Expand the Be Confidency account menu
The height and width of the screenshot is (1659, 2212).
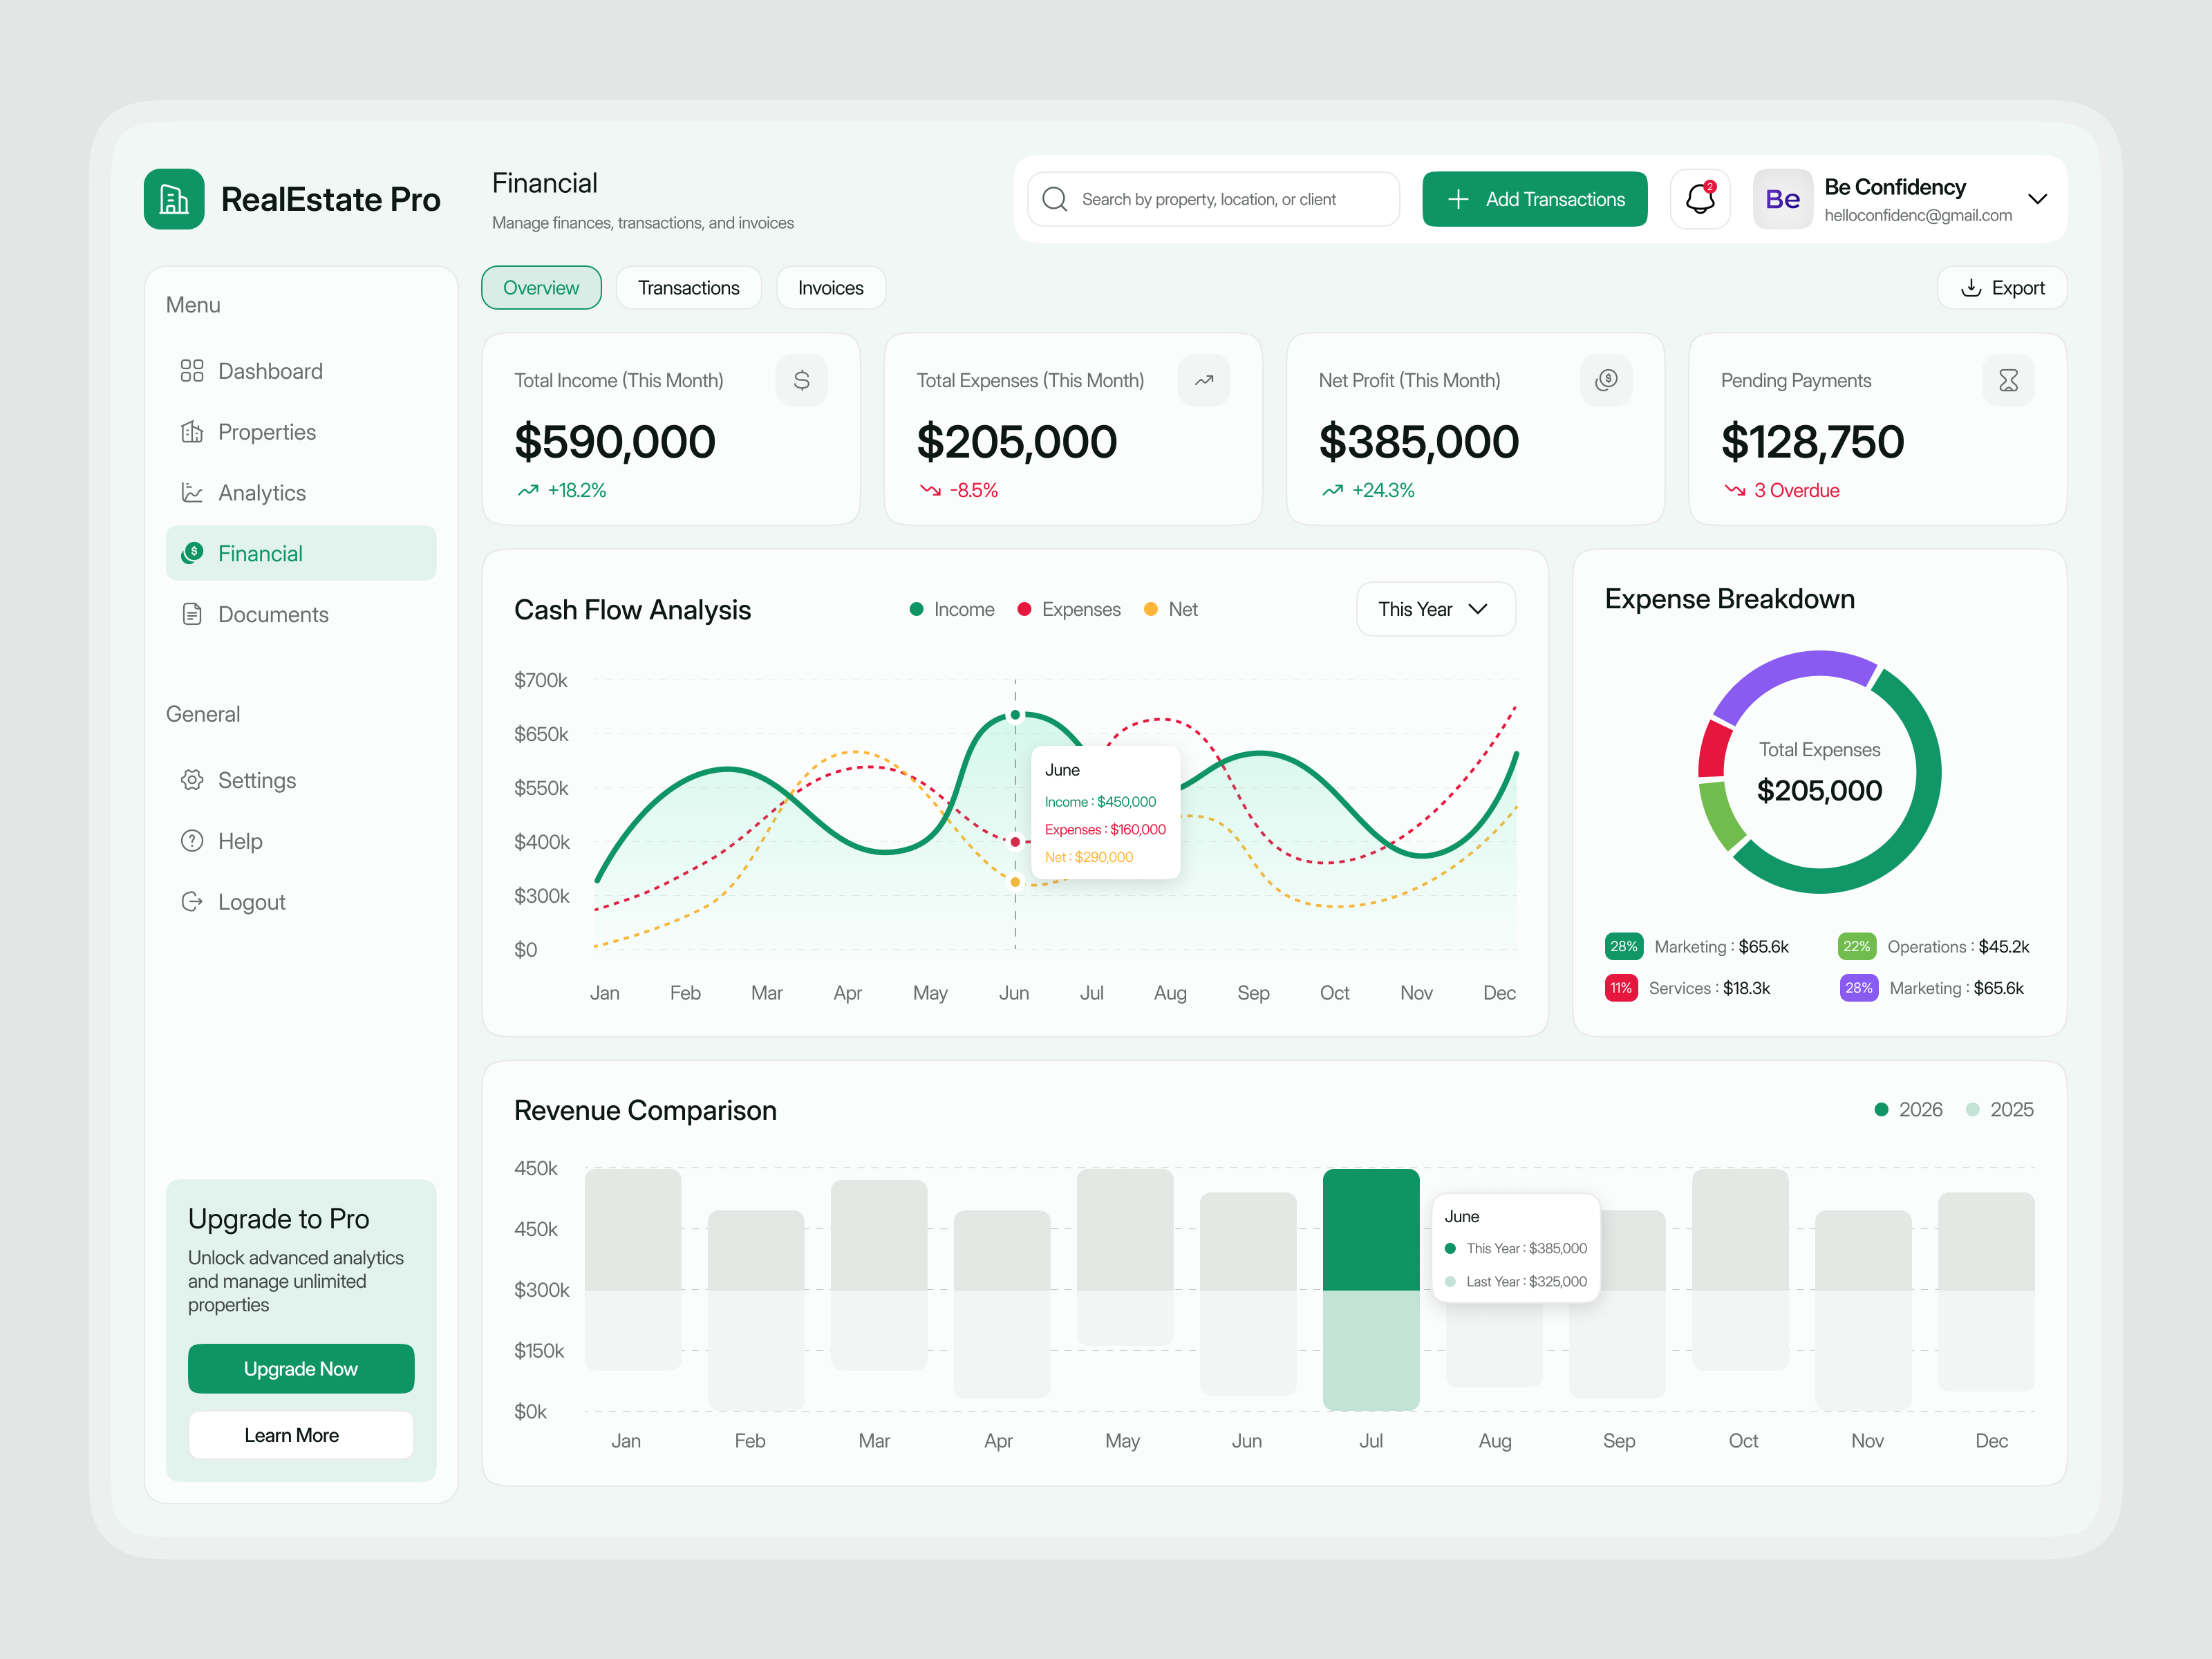point(2039,199)
